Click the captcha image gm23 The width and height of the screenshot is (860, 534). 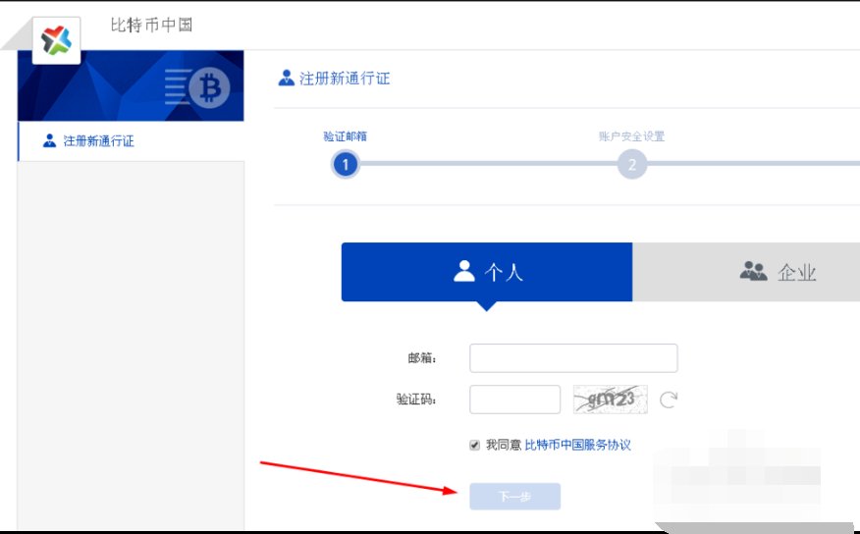[611, 400]
